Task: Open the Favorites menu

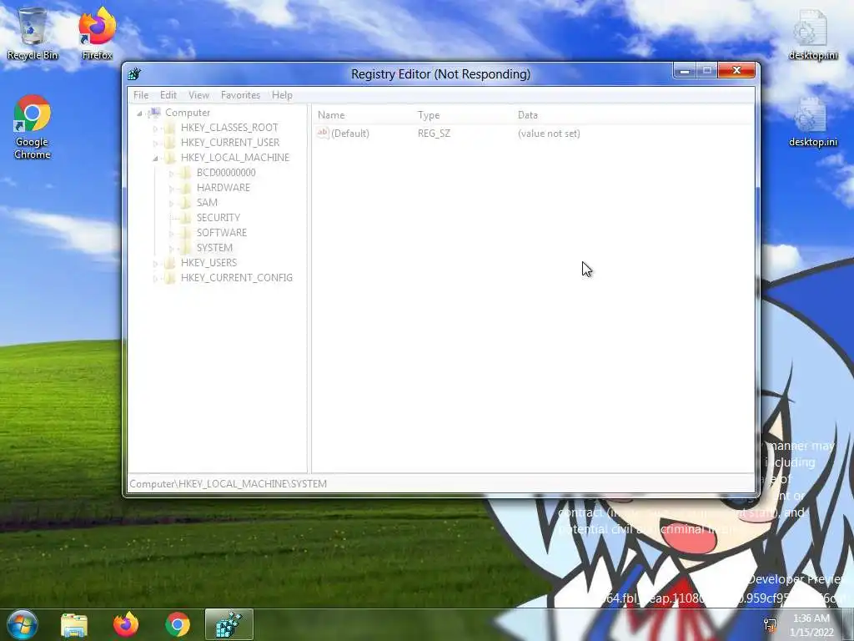Action: pyautogui.click(x=240, y=95)
